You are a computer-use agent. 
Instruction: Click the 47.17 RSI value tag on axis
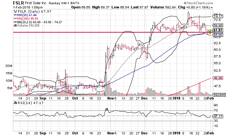218,116
